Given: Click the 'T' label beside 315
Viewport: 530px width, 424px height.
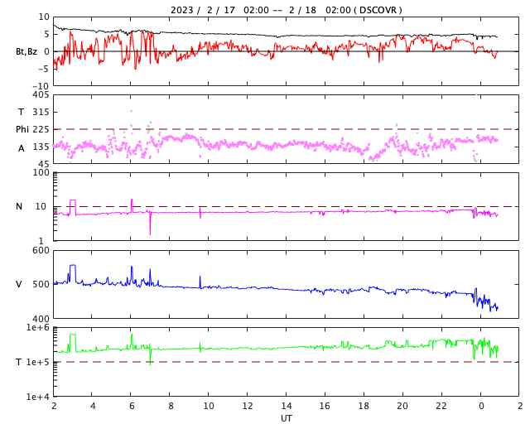Looking at the screenshot, I should point(22,112).
